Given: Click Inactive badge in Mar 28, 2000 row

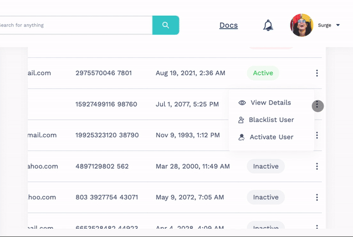Looking at the screenshot, I should [265, 167].
